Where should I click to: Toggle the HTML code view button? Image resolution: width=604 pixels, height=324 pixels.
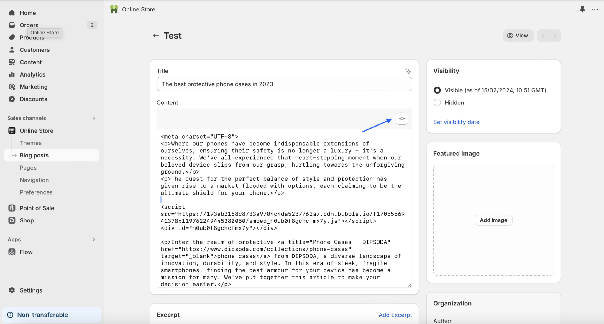(x=402, y=119)
